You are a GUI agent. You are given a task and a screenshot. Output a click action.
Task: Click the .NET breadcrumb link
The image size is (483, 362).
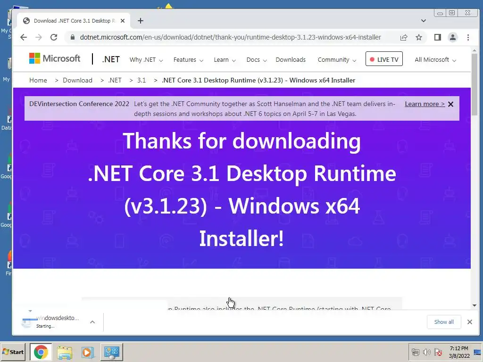click(x=115, y=80)
